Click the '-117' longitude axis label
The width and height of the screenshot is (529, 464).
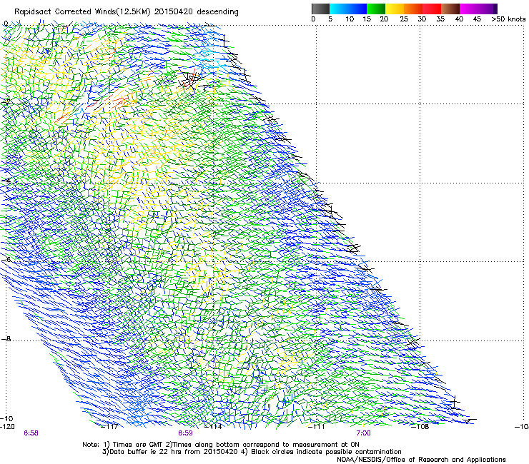click(109, 427)
